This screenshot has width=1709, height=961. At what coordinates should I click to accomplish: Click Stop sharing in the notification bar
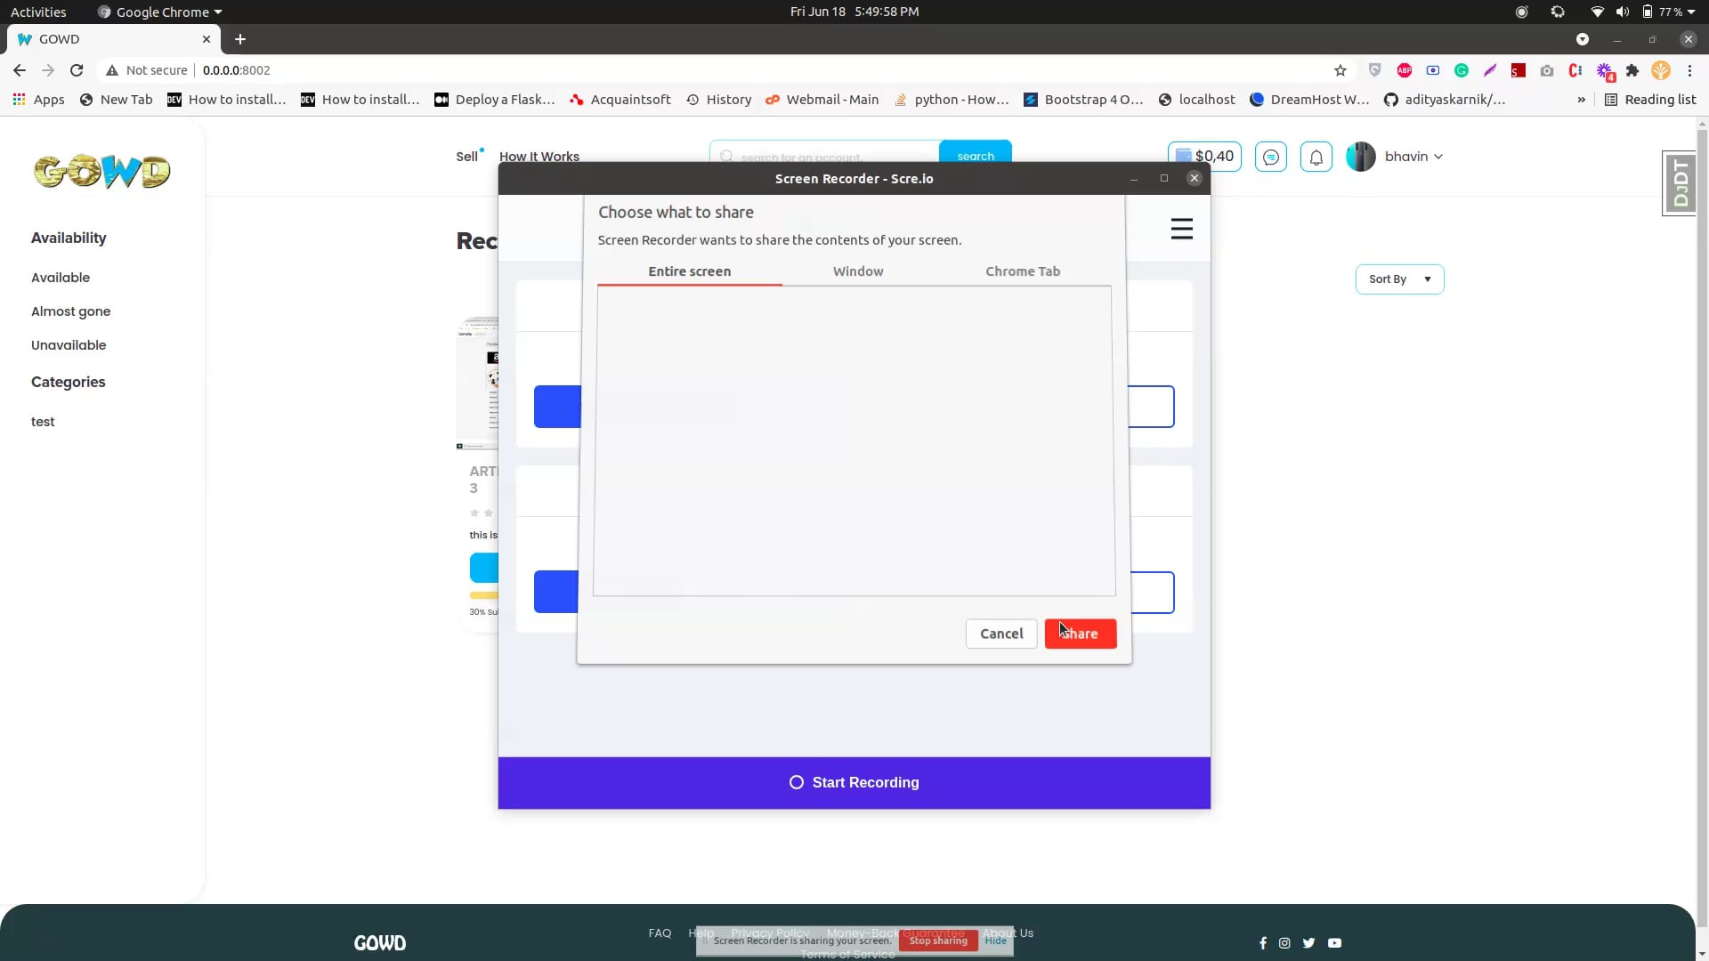coord(938,941)
